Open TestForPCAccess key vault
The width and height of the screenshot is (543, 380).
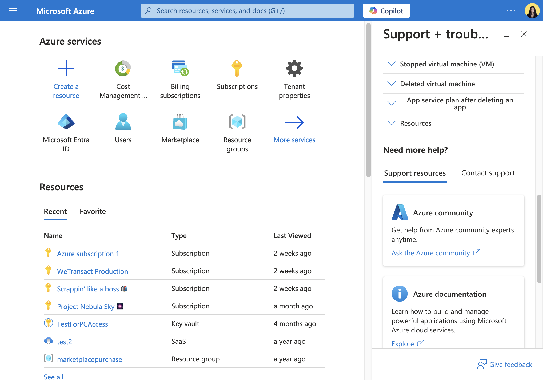coord(82,324)
